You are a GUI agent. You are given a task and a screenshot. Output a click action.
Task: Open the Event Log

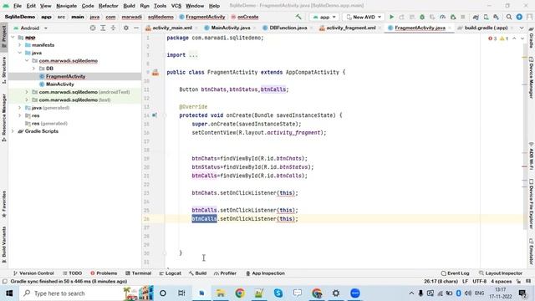pos(455,273)
